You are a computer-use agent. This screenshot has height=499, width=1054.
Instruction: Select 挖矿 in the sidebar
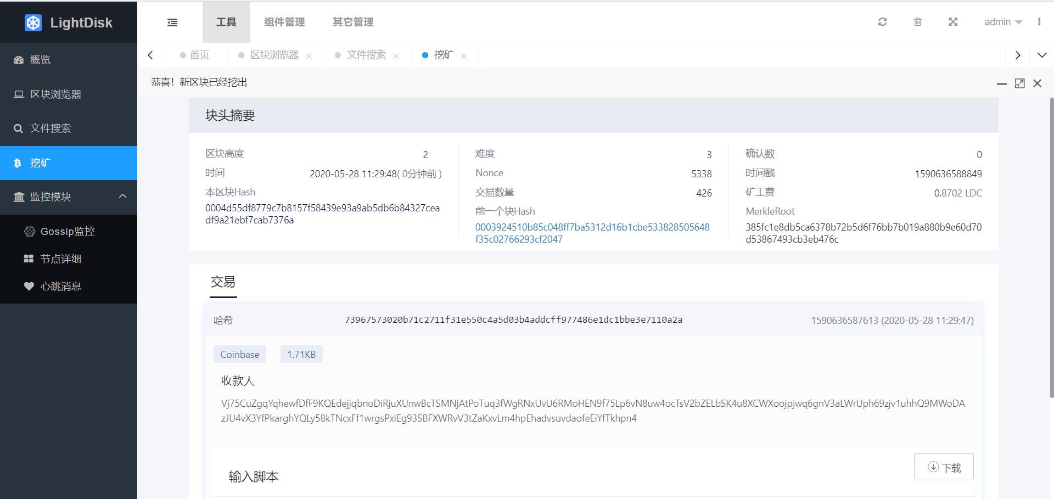point(69,163)
